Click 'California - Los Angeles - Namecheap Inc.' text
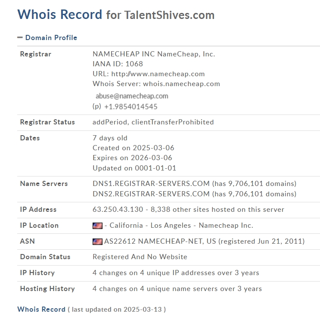 181,226
